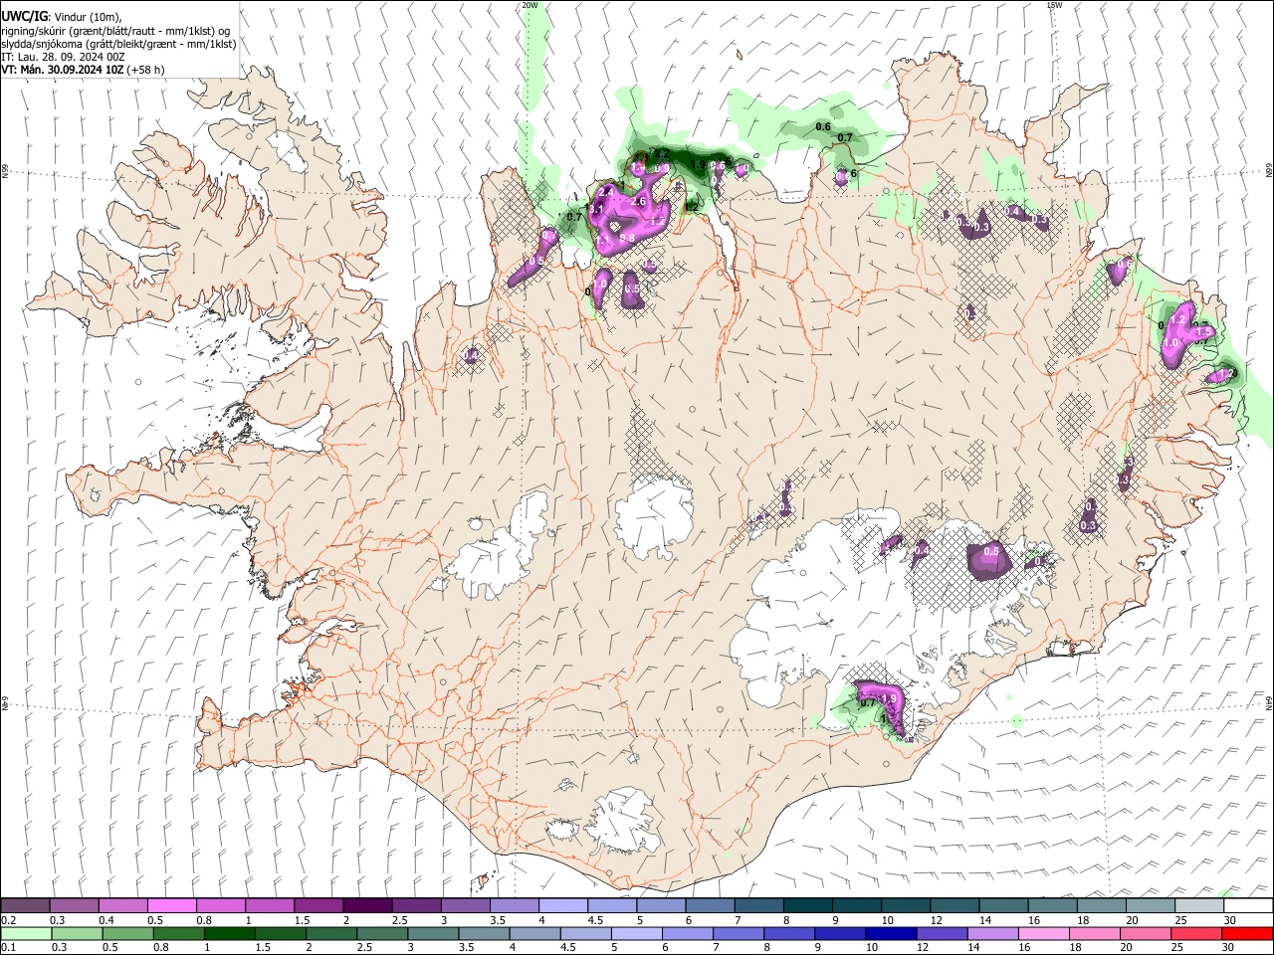Click the rain scale swatch between 4 and 4.5
Screen dimensions: 1274x955
point(537,933)
